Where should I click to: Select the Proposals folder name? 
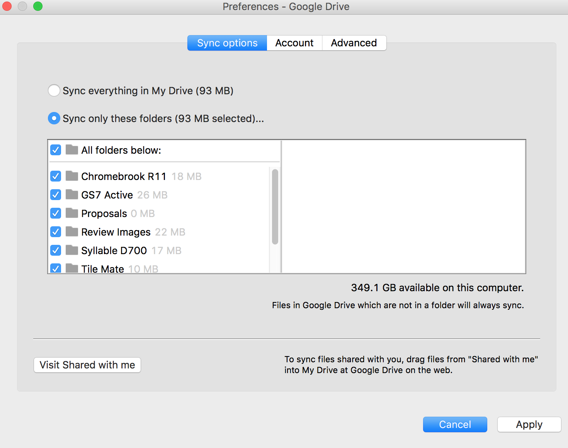click(x=104, y=214)
